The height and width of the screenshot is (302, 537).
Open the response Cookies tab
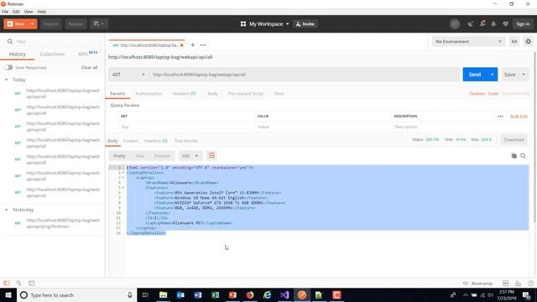(x=131, y=141)
